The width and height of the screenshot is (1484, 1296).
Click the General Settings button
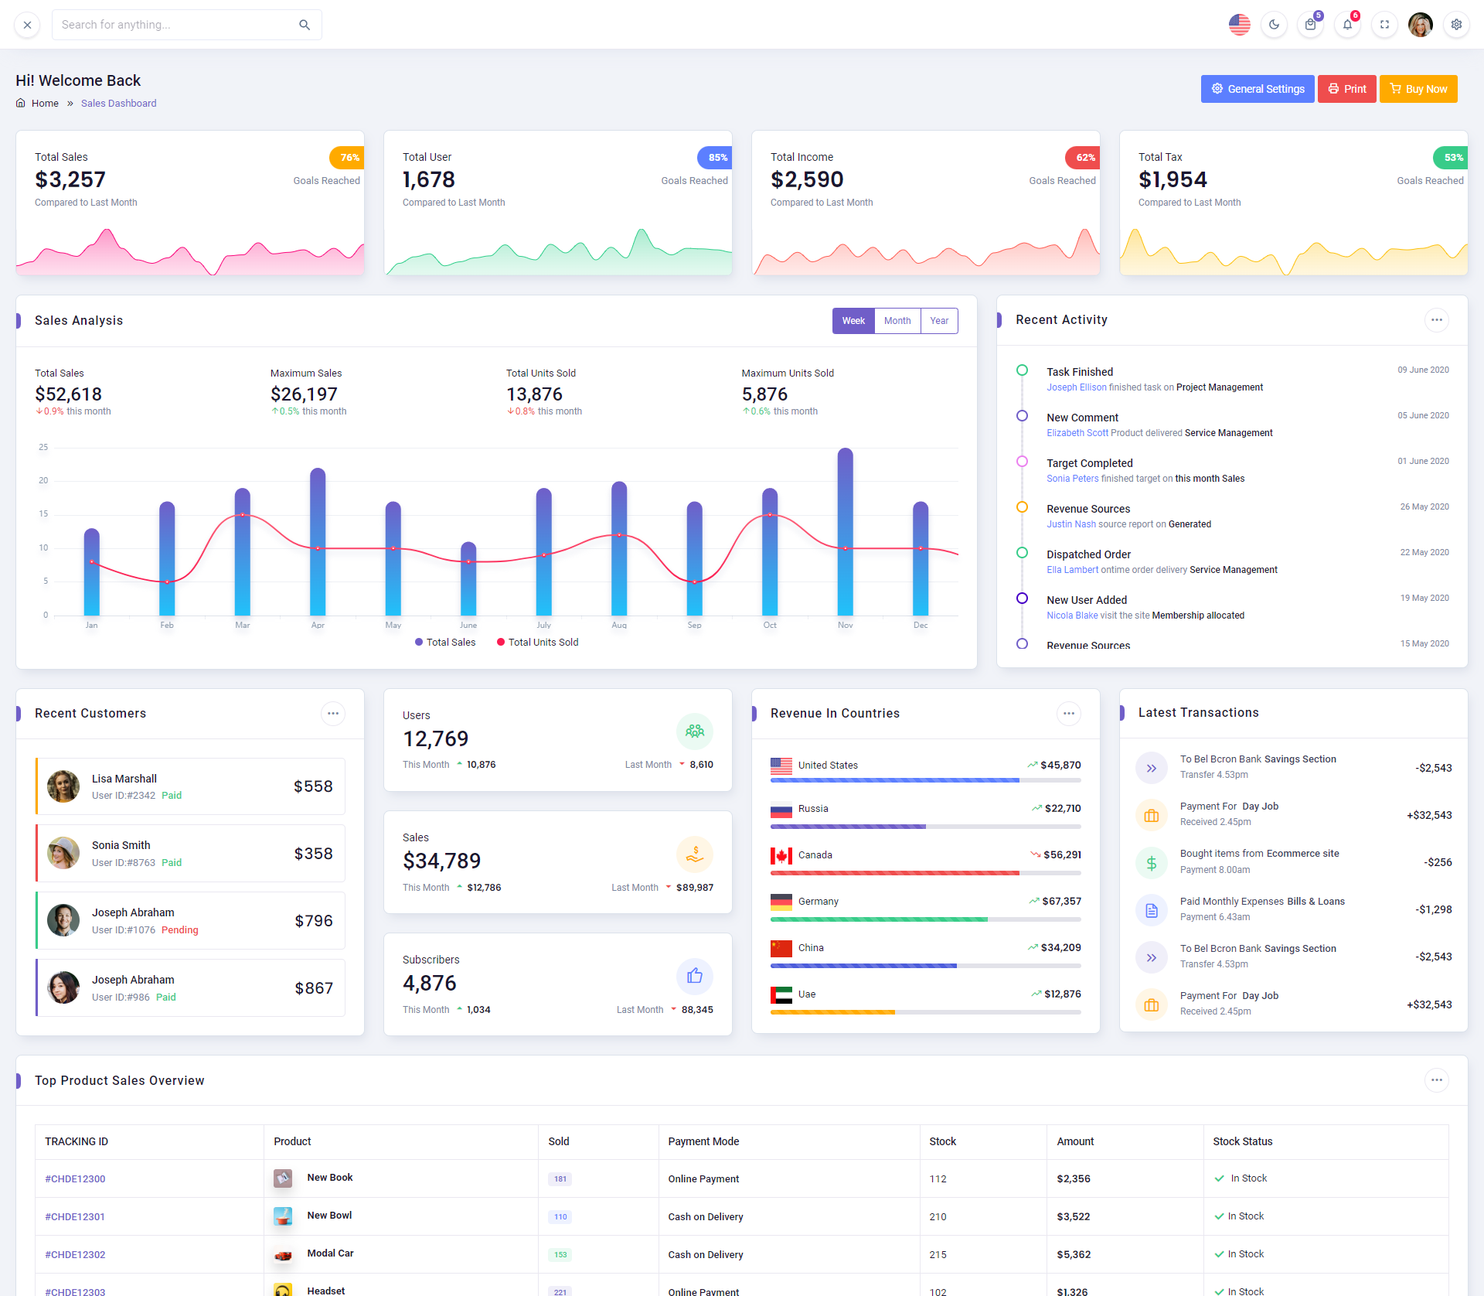coord(1257,89)
